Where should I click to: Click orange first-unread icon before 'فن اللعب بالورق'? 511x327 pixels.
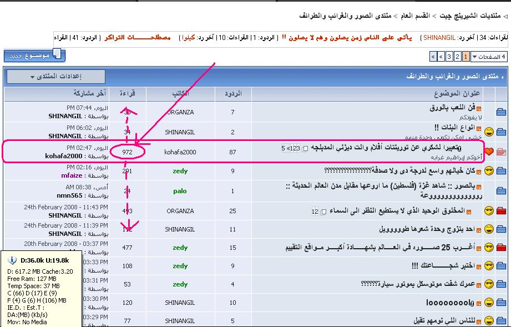click(x=479, y=108)
